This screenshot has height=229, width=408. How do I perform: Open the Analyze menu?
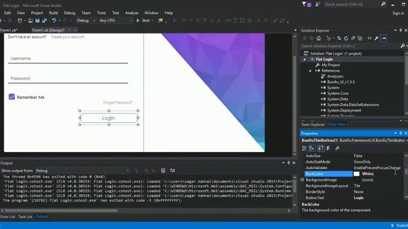click(x=132, y=13)
